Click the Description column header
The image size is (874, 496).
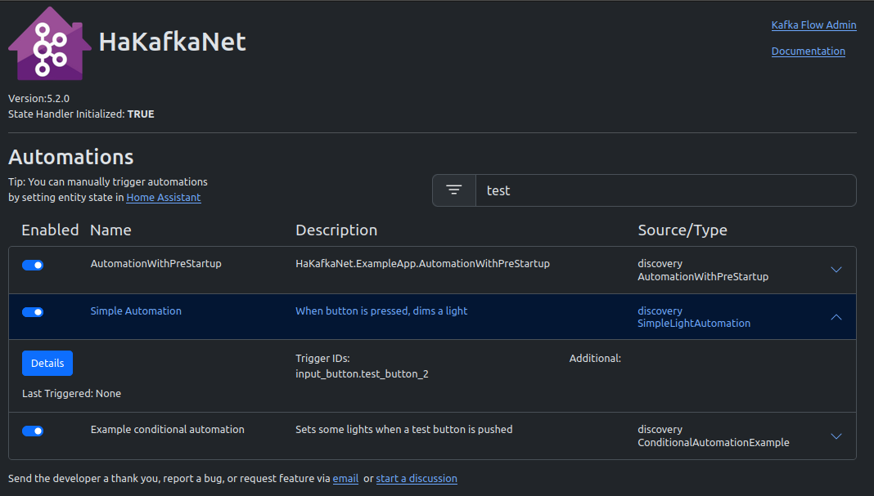pos(336,230)
